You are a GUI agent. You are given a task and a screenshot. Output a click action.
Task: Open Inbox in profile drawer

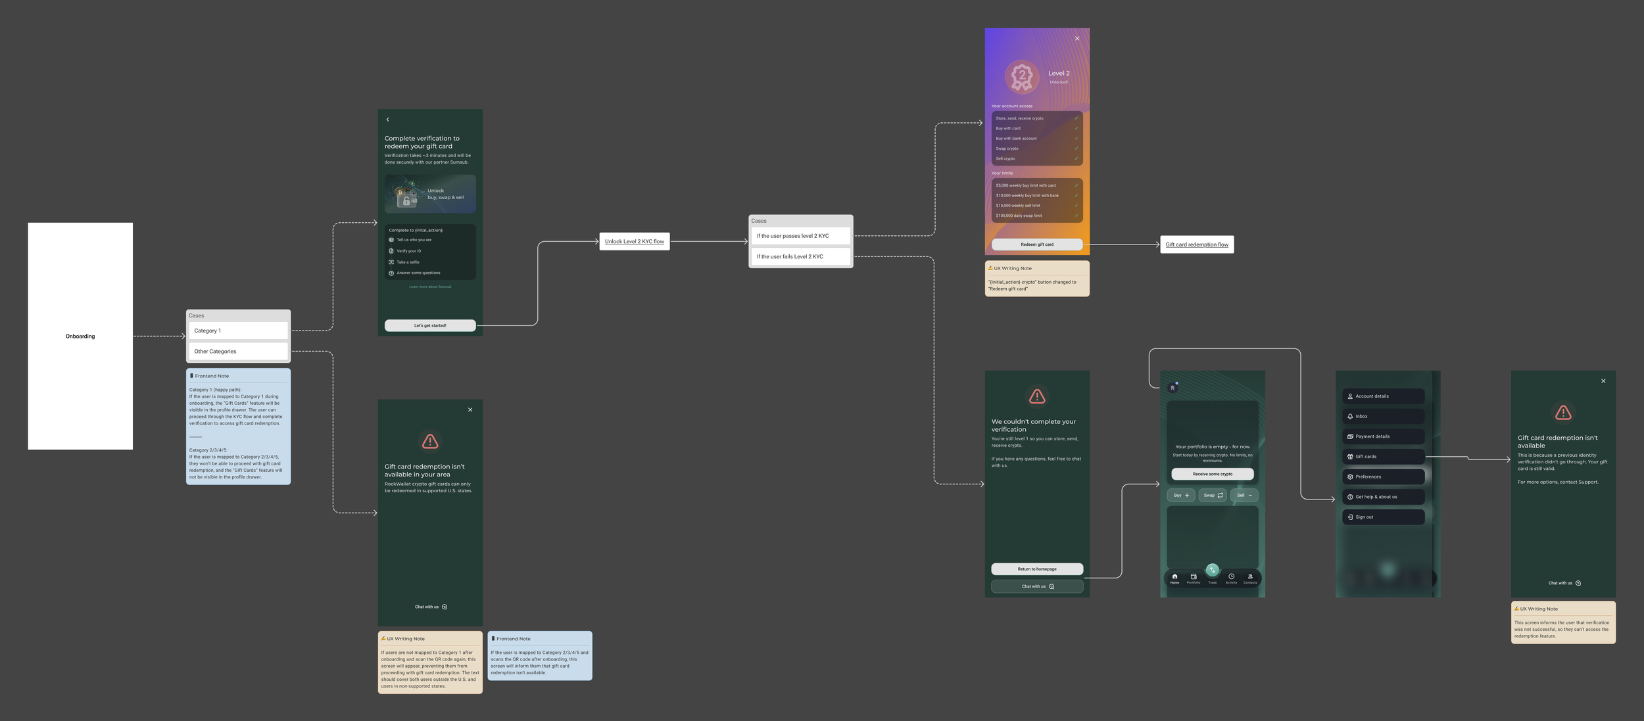(1384, 417)
